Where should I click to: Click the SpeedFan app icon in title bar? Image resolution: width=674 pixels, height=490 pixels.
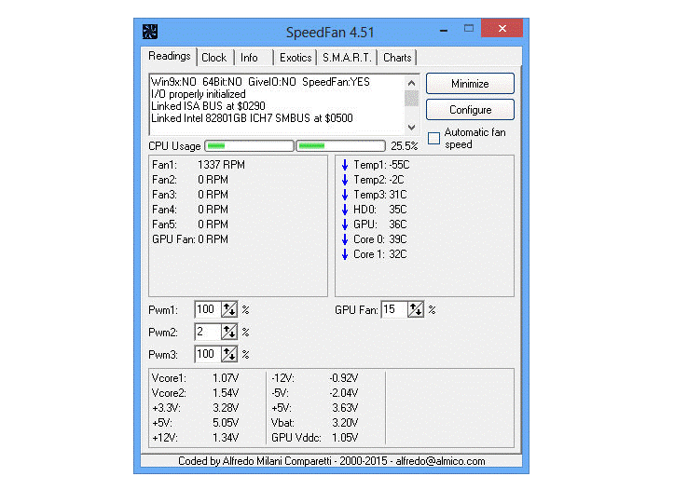pos(150,32)
